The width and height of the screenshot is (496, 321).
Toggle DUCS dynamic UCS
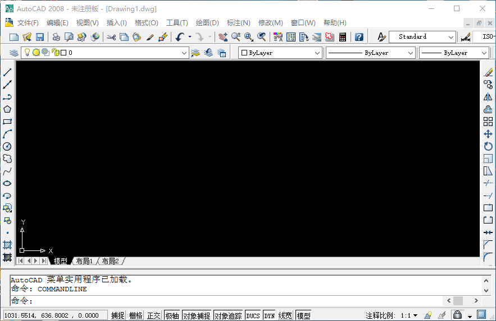click(253, 315)
